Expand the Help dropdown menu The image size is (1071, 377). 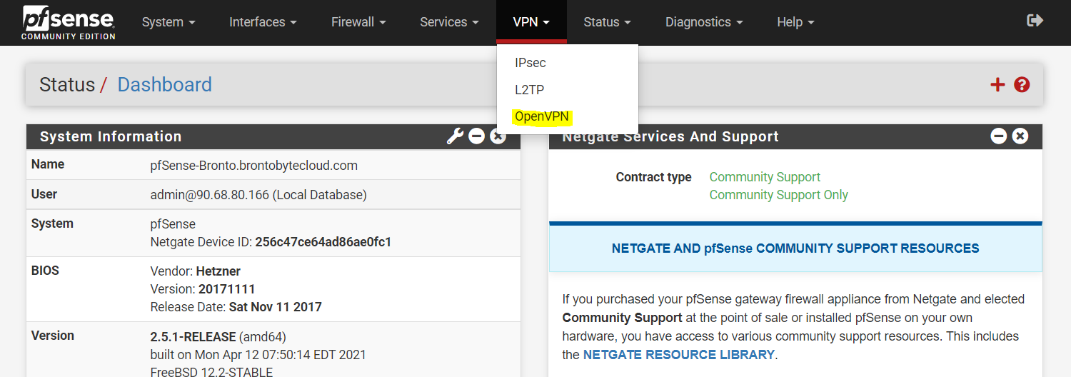[795, 22]
